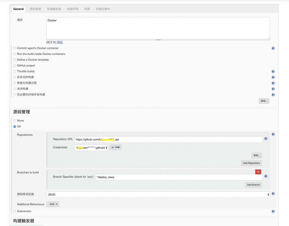This screenshot has width=289, height=226.
Task: Switch to 源码管理 tab
Action: click(35, 9)
